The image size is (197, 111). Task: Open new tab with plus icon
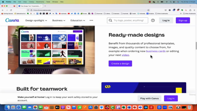click(x=45, y=6)
